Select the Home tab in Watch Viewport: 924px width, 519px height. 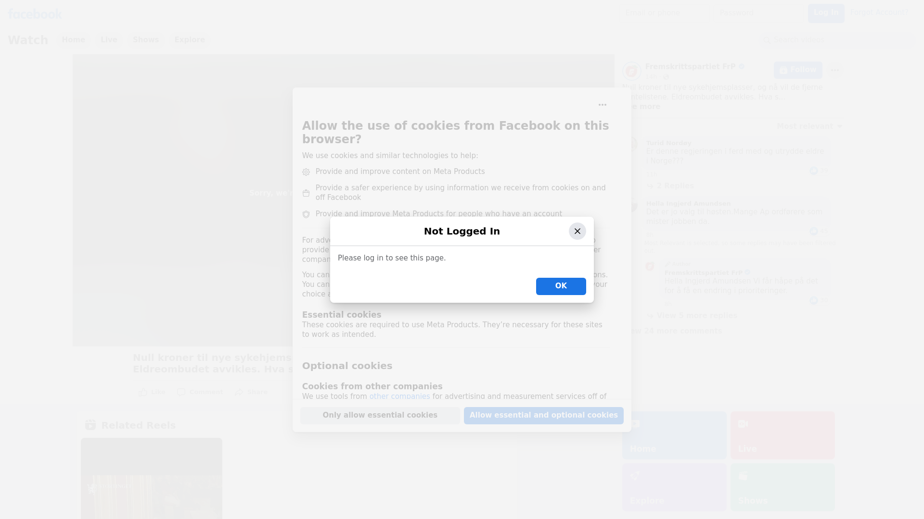coord(73,40)
